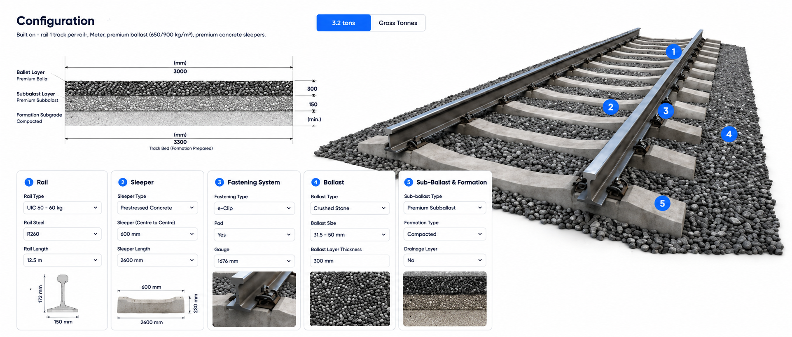The height and width of the screenshot is (337, 792).
Task: Open the Rail Length 12.5 m dropdown
Action: (x=62, y=260)
